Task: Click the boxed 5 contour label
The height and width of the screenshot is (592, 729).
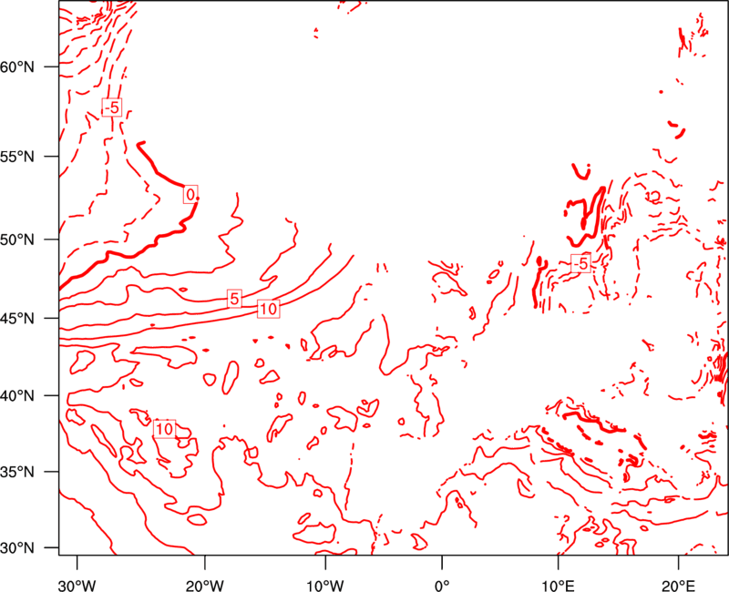Action: coord(234,299)
